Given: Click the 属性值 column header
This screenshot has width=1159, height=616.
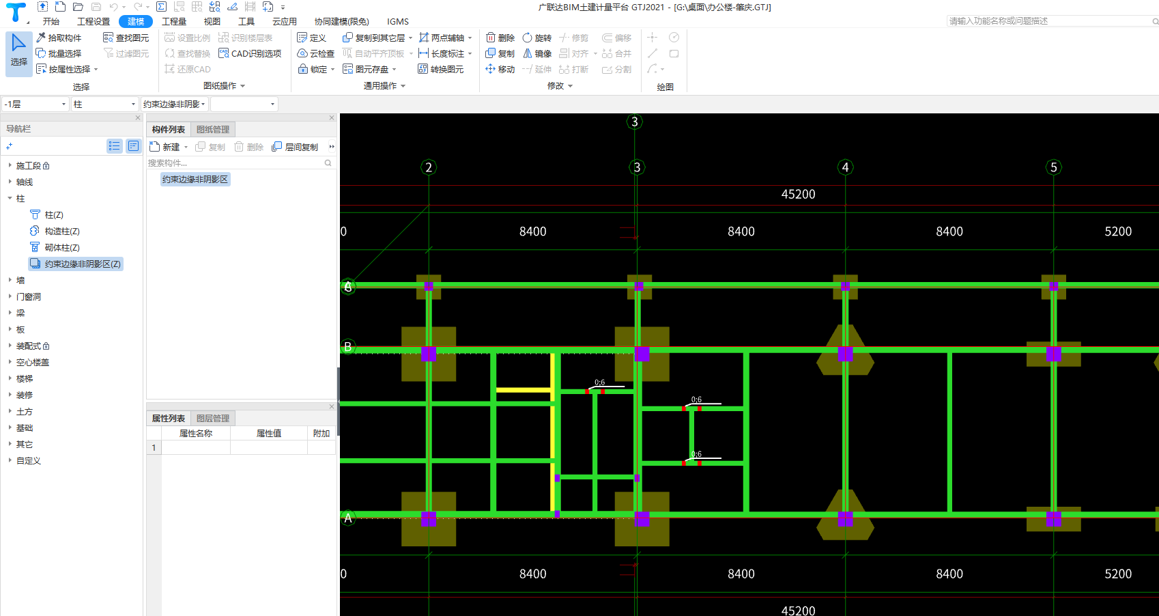Looking at the screenshot, I should pos(269,433).
